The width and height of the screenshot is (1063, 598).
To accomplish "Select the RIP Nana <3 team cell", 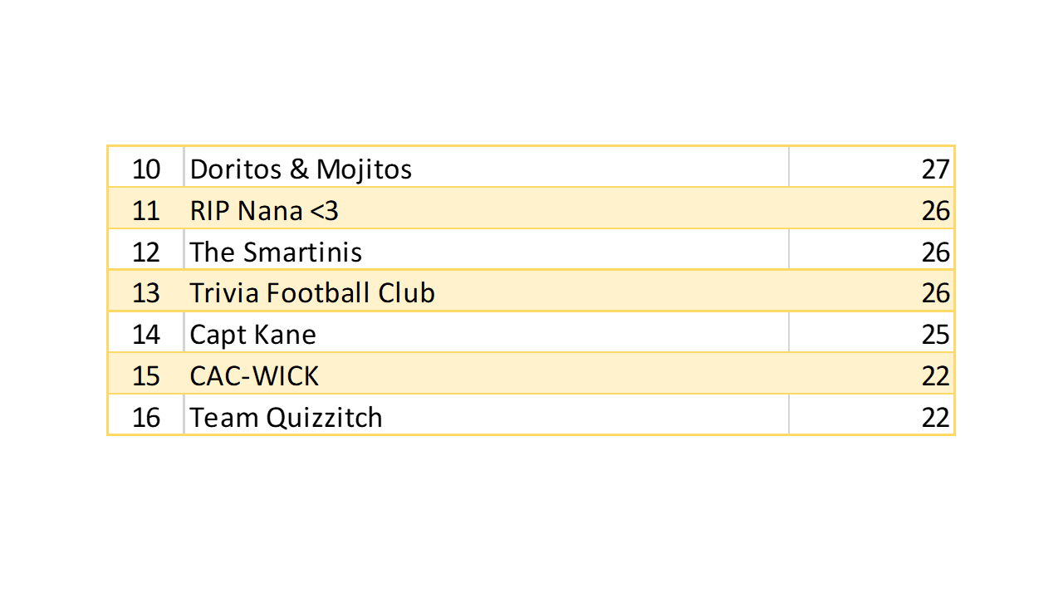I will [264, 211].
